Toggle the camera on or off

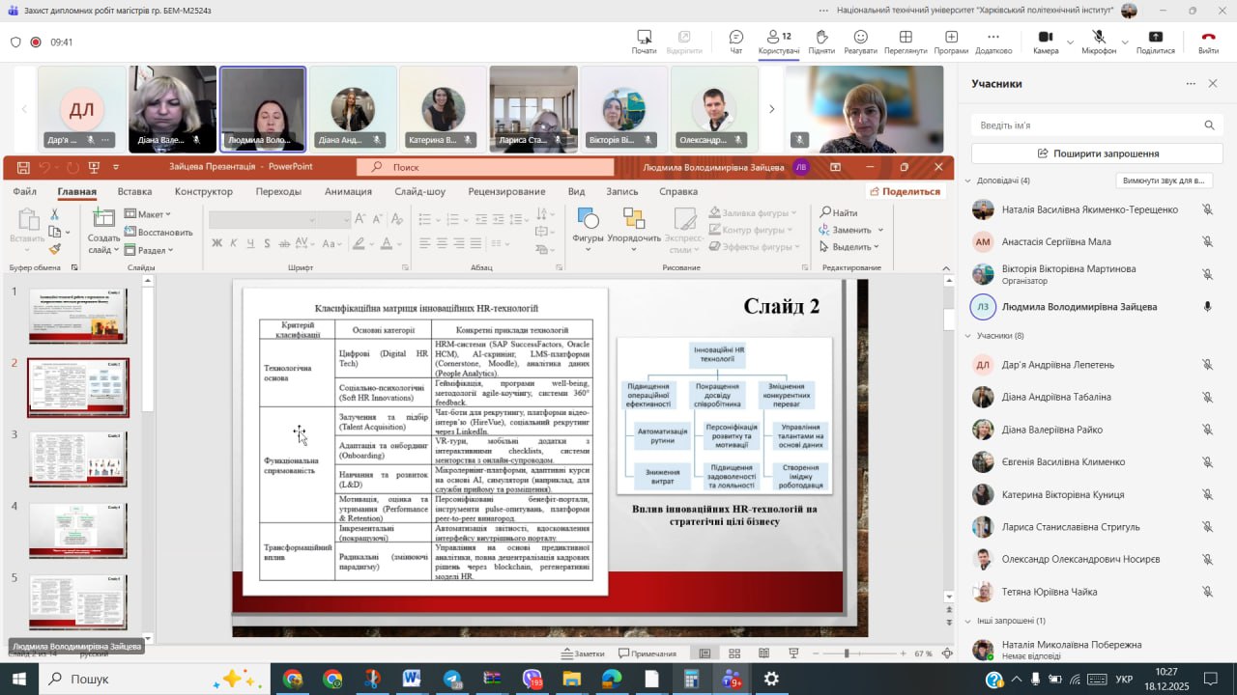coord(1045,42)
